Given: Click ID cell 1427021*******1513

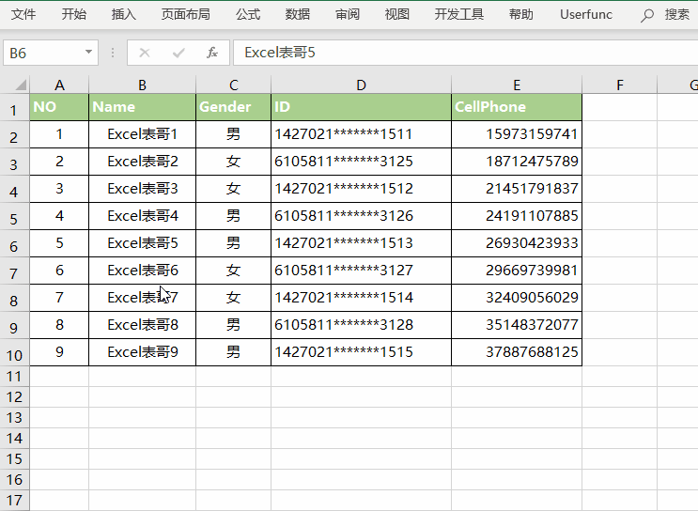Looking at the screenshot, I should coord(361,243).
